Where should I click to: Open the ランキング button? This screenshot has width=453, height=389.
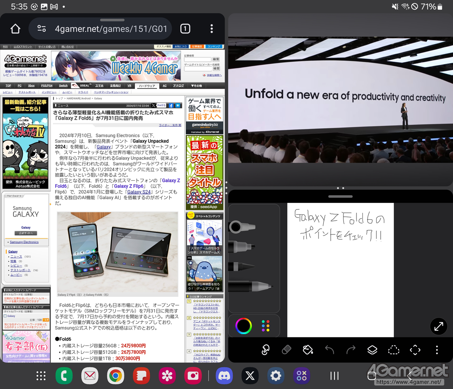pos(214,46)
